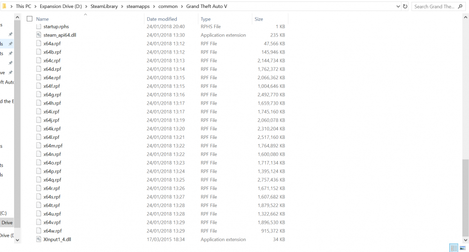This screenshot has width=469, height=252.
Task: Click the 2,757,436 KB size value
Action: (271, 180)
